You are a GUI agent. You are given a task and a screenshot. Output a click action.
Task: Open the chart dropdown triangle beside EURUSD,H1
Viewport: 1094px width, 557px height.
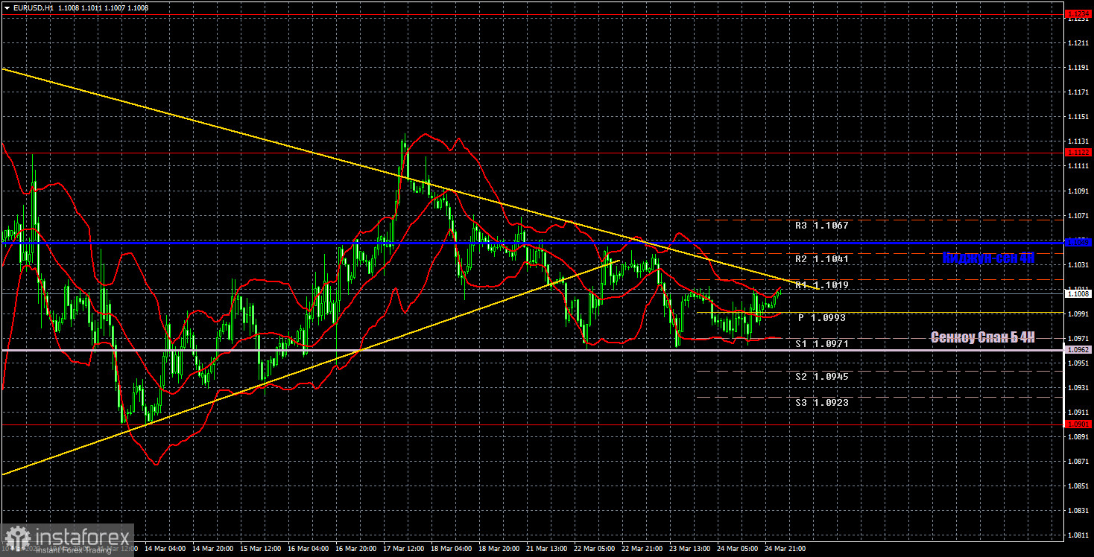[x=7, y=7]
